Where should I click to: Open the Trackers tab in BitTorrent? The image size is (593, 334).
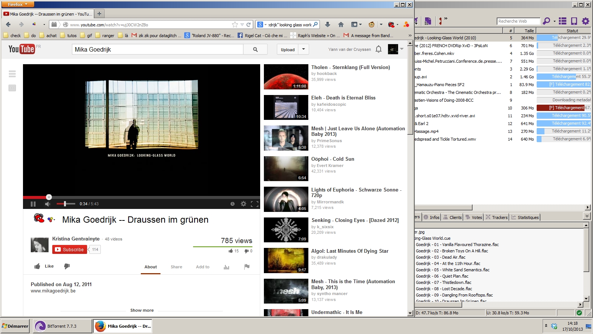pyautogui.click(x=497, y=217)
